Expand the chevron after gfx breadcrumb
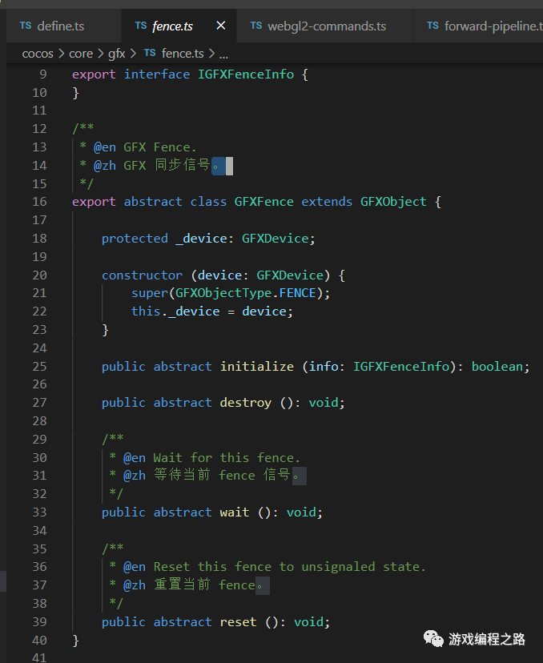543x663 pixels. (133, 54)
